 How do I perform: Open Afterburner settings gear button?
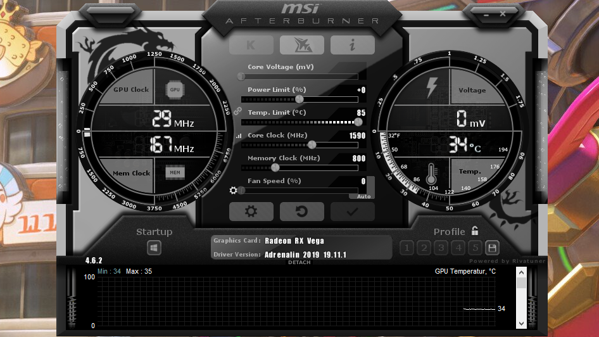tap(251, 212)
